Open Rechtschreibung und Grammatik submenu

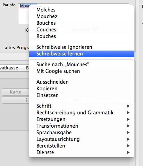[x=82, y=113]
